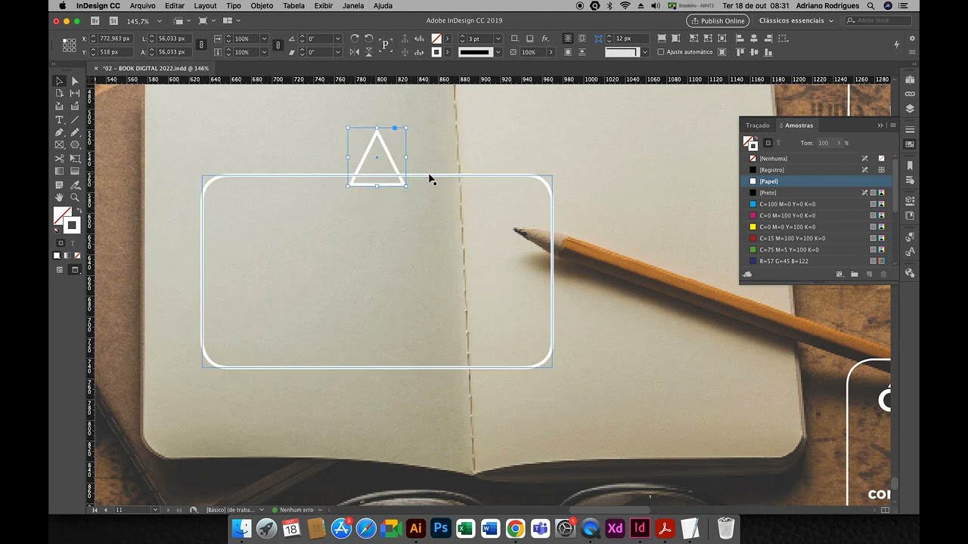Select the Selection (black arrow) tool

(59, 81)
